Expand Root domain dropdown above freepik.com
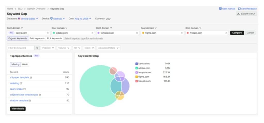This screenshot has width=264, height=123. [193, 28]
